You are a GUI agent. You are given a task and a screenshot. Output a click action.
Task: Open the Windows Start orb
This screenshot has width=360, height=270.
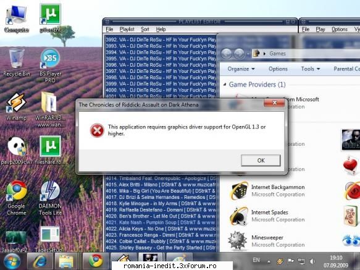[x=12, y=261]
